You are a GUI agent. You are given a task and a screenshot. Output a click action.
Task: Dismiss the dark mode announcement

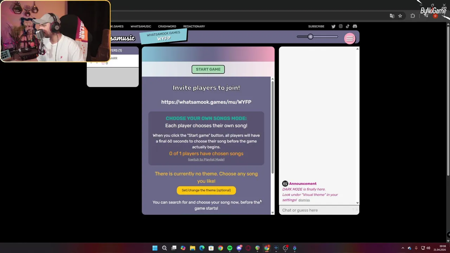pyautogui.click(x=304, y=200)
